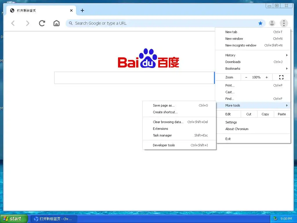Image resolution: width=297 pixels, height=223 pixels.
Task: Click the Baidu search input box
Action: [x=135, y=78]
